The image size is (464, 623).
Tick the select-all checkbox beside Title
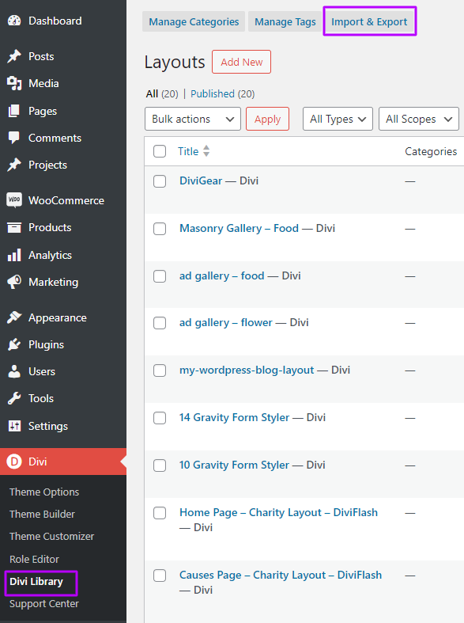[160, 151]
